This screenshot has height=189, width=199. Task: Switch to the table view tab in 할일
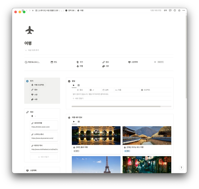pyautogui.click(x=79, y=85)
